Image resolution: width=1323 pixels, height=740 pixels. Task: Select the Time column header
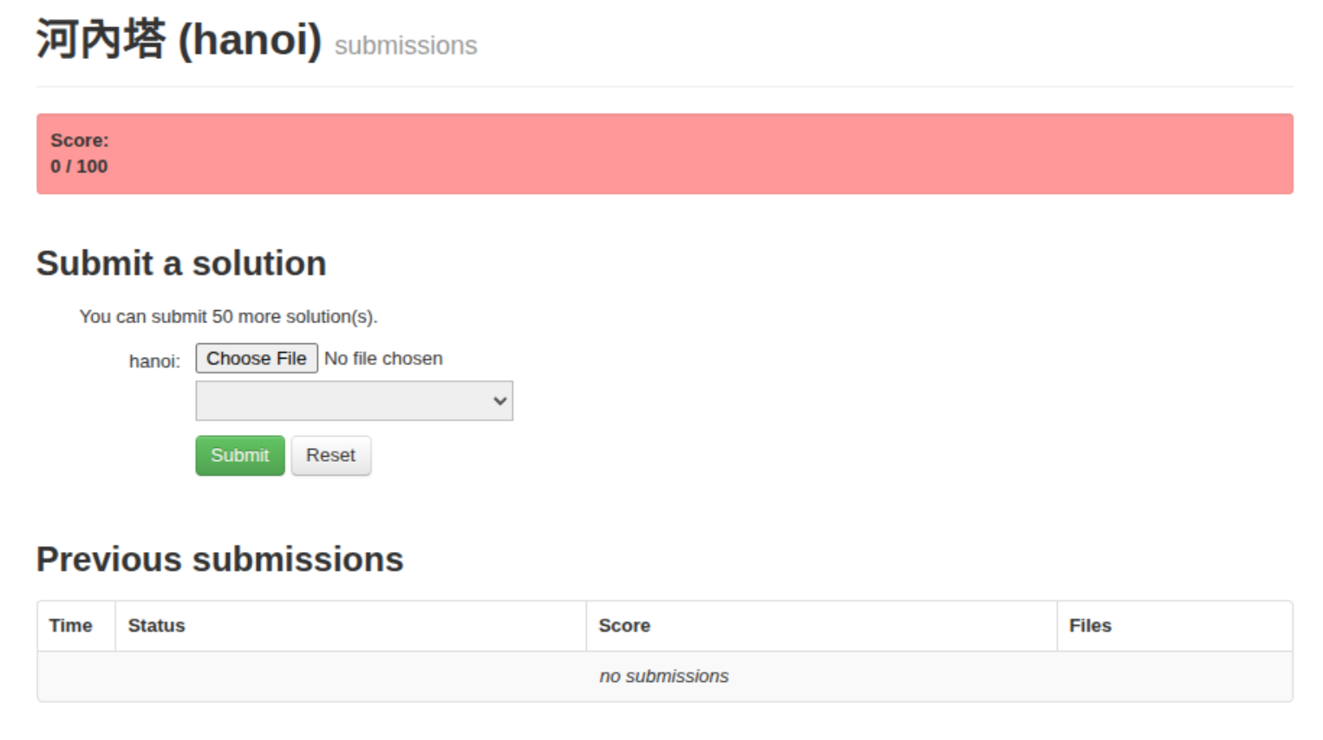(70, 626)
